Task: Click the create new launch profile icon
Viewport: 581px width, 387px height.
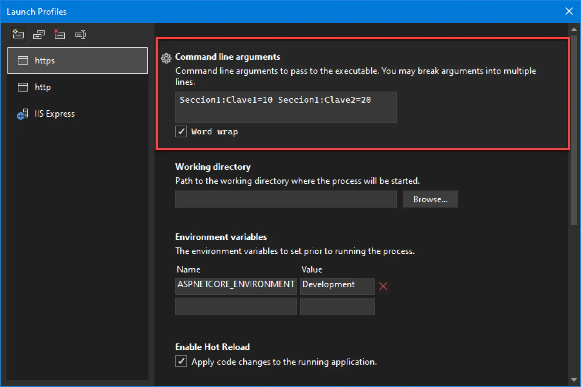Action: pos(18,34)
